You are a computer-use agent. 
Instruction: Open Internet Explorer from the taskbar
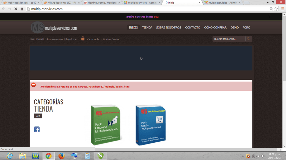10,156
